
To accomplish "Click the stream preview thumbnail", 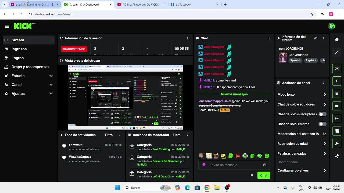I will (x=126, y=98).
